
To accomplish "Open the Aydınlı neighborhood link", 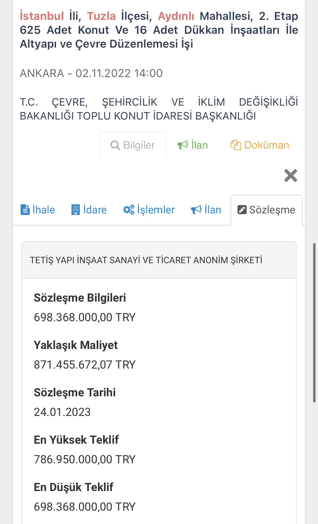I will tap(176, 16).
